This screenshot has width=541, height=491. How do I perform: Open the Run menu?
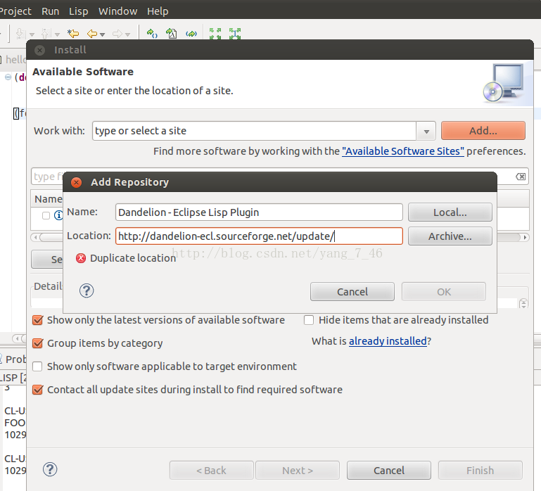point(51,11)
